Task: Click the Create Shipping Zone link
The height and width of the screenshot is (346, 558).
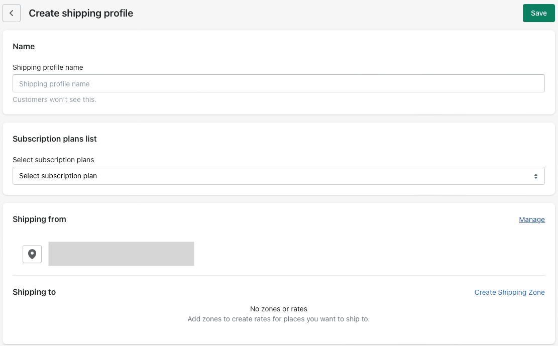Action: (x=509, y=292)
